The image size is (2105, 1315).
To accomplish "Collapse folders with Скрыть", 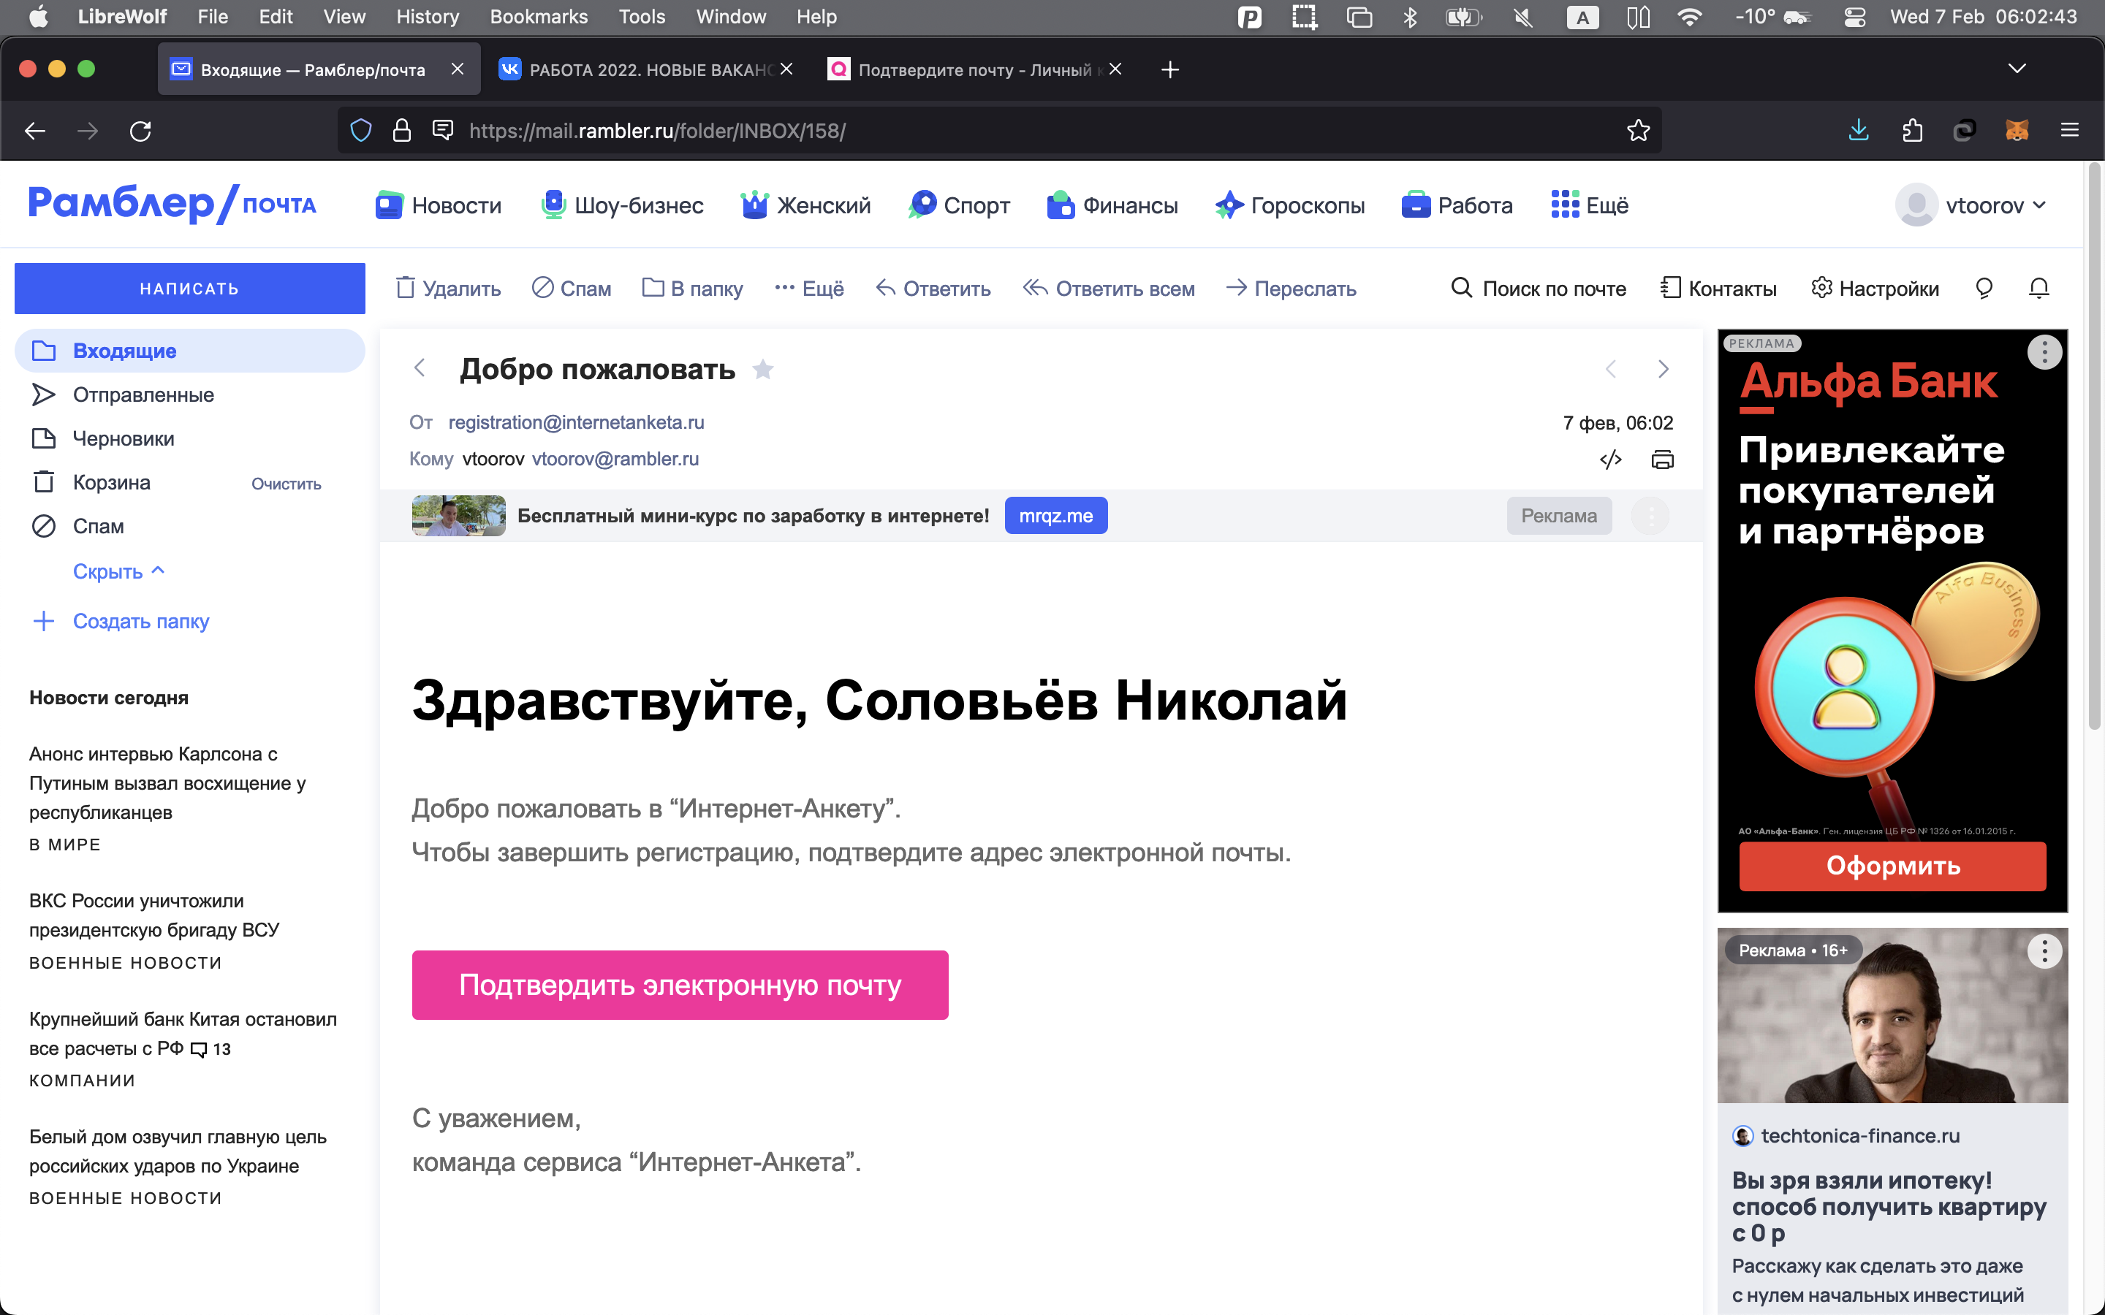I will [x=118, y=571].
